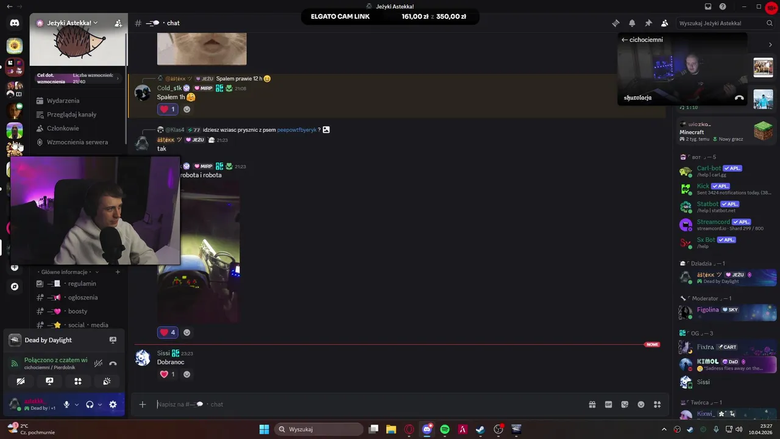Screen dimensions: 780x439
Task: Stream Dead by Daylight via screen icon
Action: pos(113,340)
